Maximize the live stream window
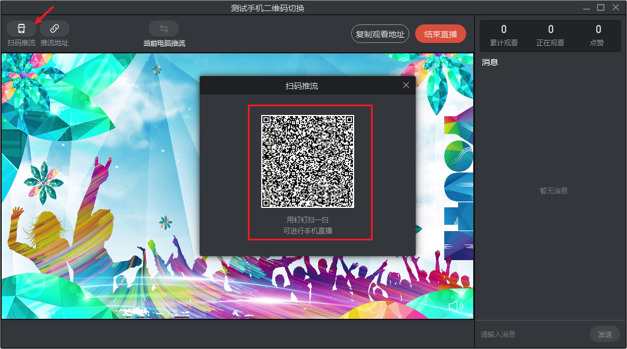 coord(601,8)
